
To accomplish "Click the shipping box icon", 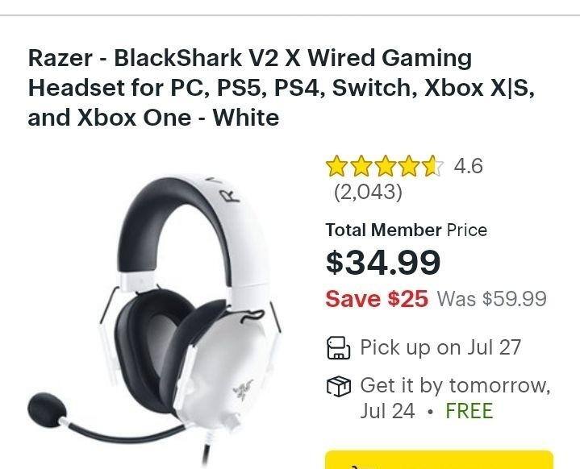I will click(339, 386).
